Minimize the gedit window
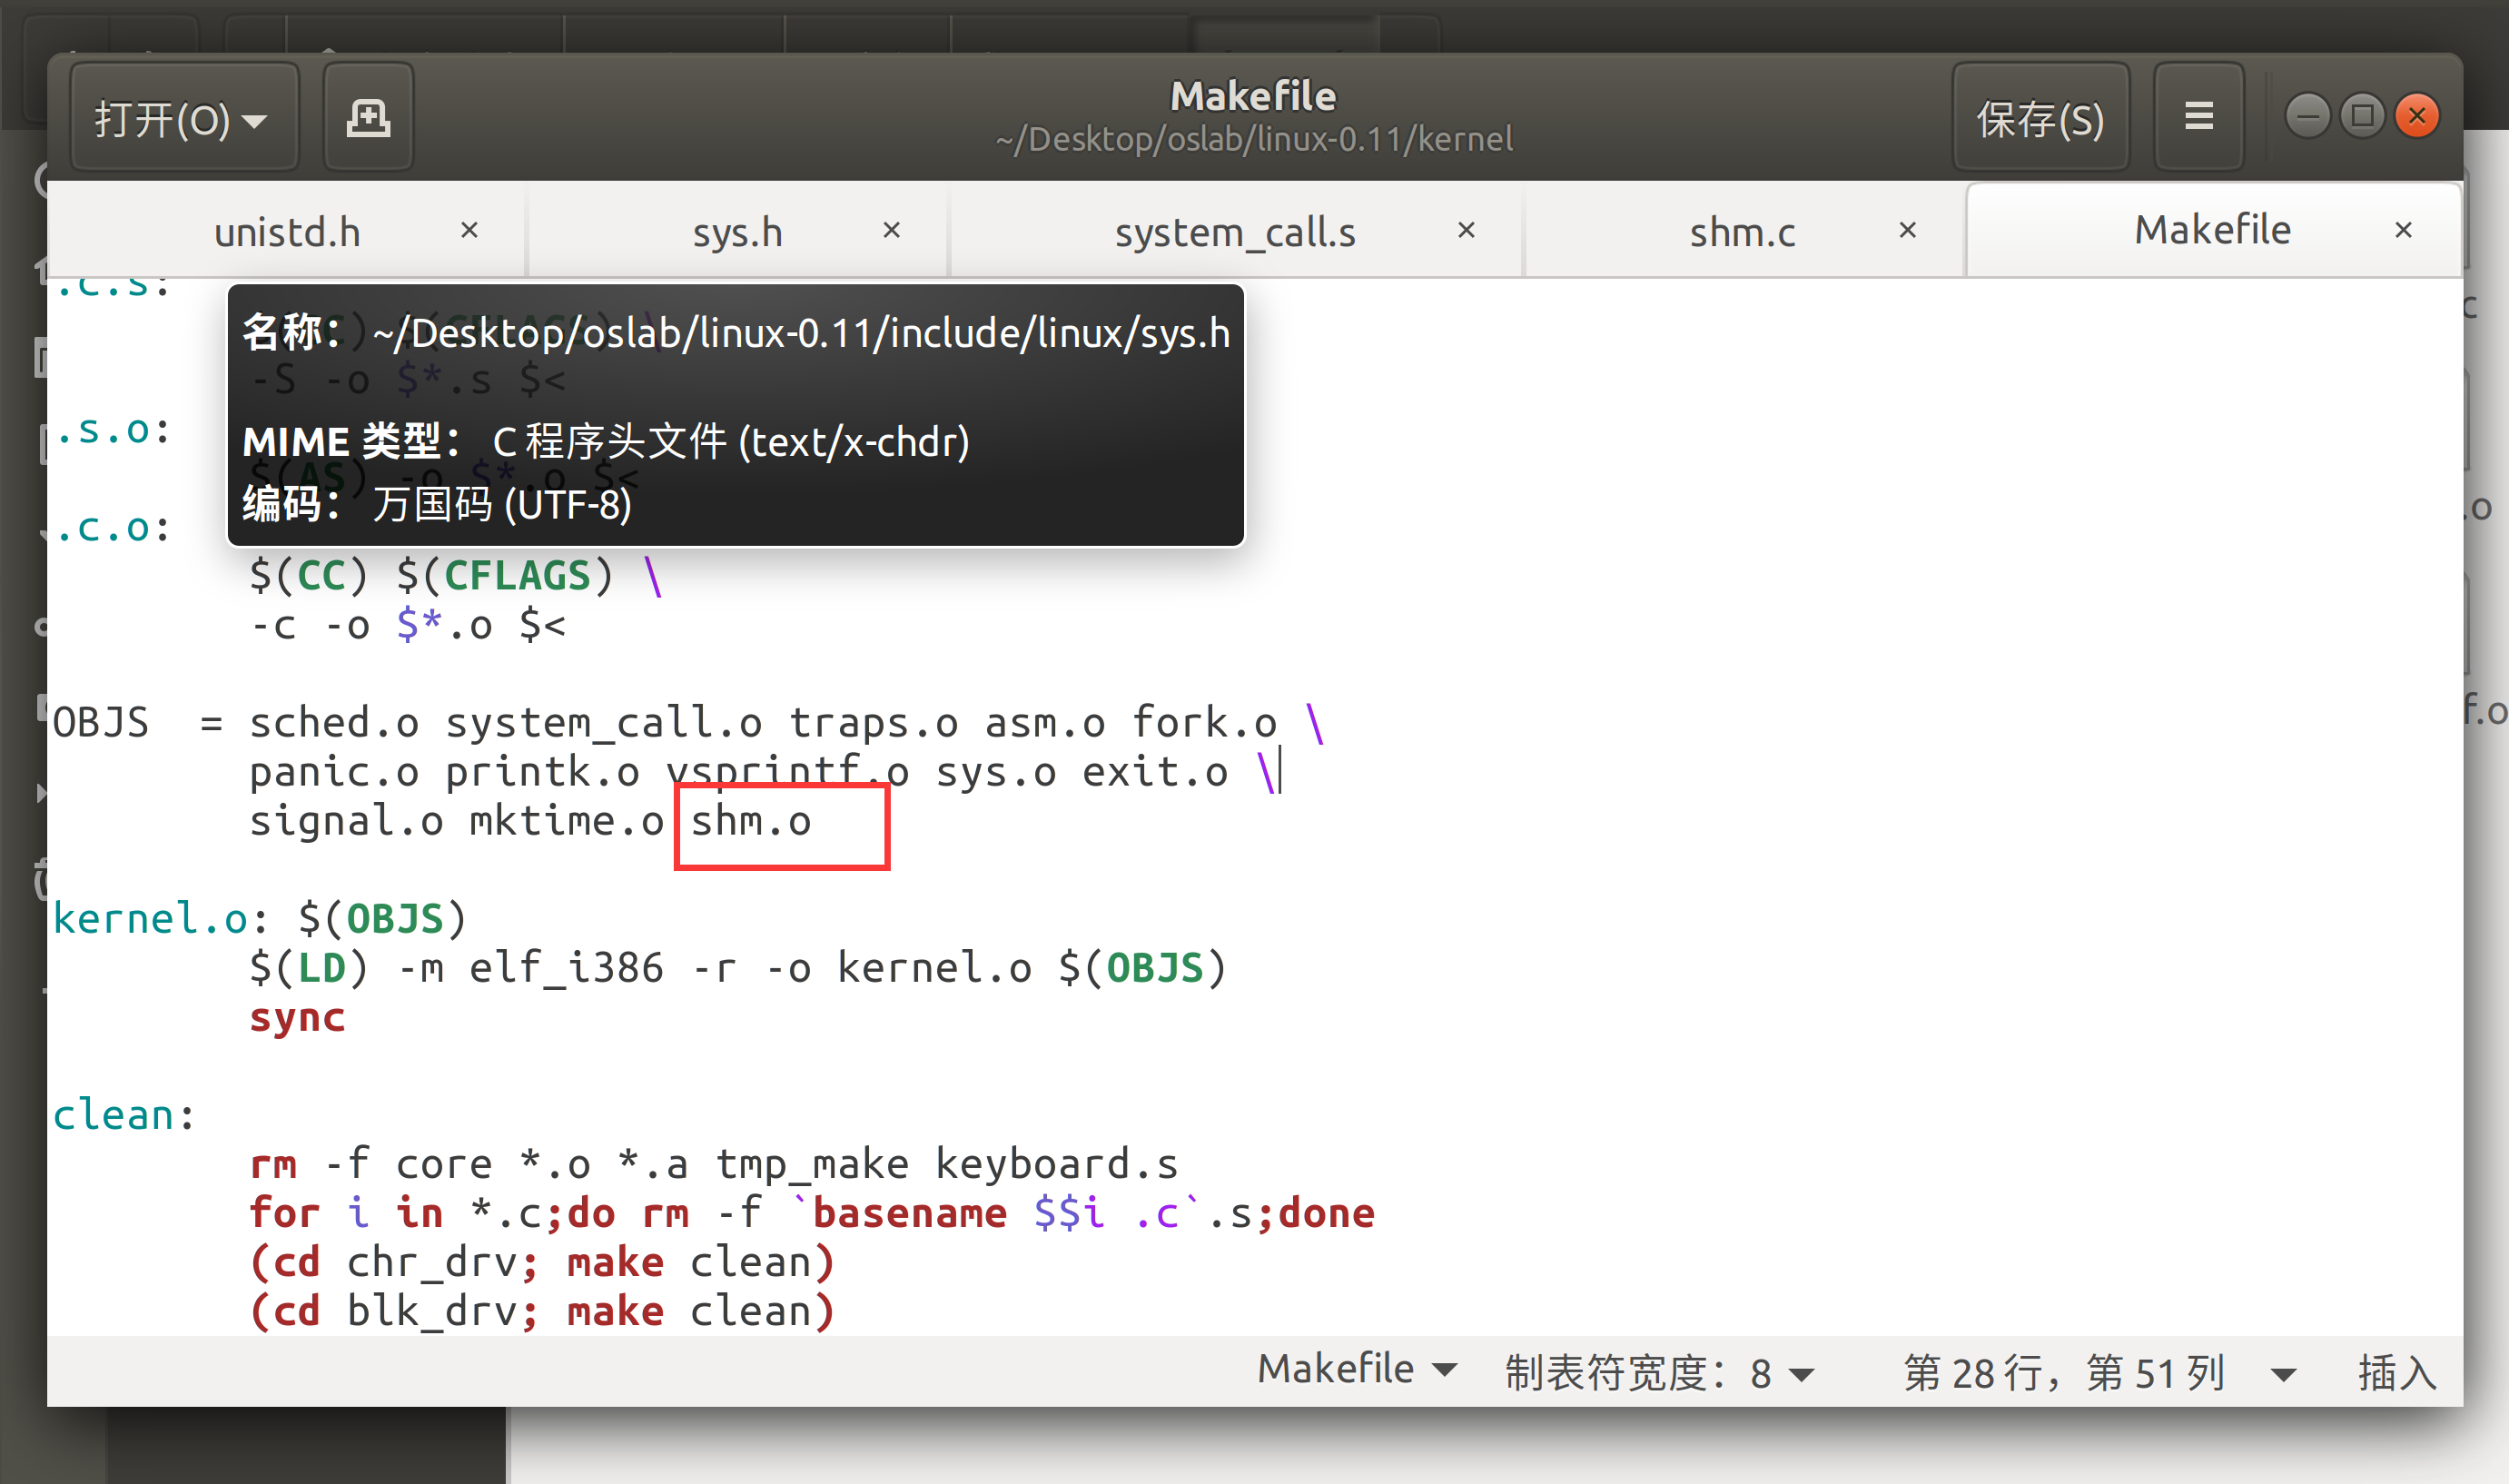 [x=2308, y=117]
